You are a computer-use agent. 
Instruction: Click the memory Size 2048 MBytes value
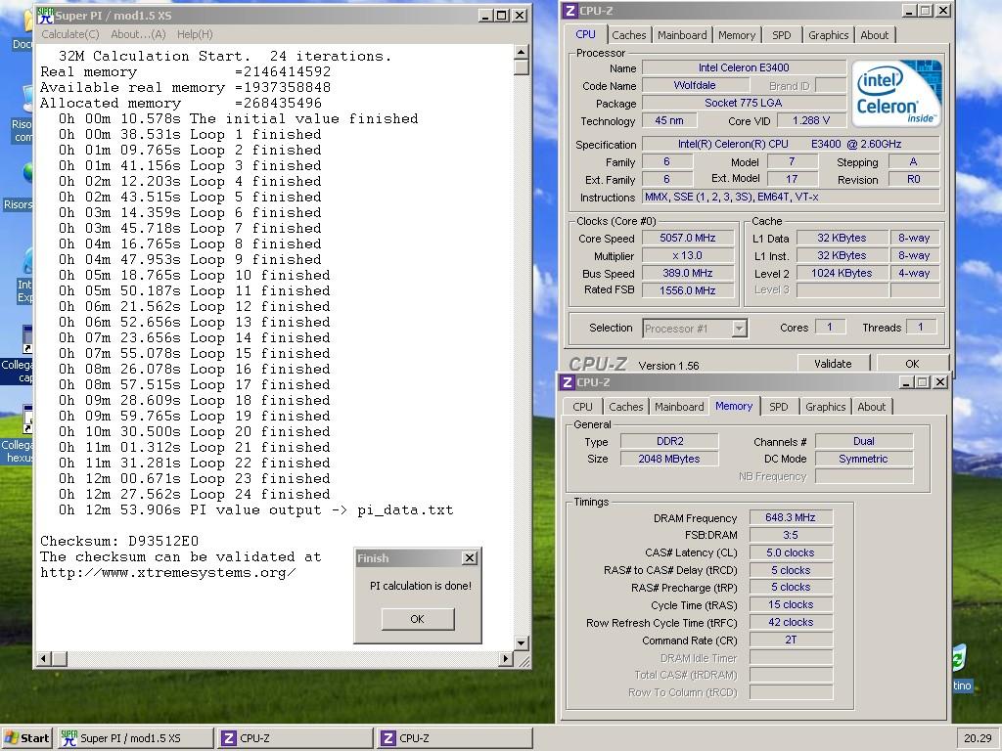[x=669, y=459]
